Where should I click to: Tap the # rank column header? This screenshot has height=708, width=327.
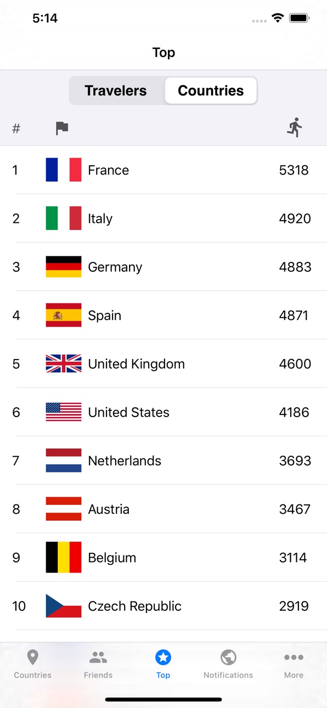[x=16, y=128]
